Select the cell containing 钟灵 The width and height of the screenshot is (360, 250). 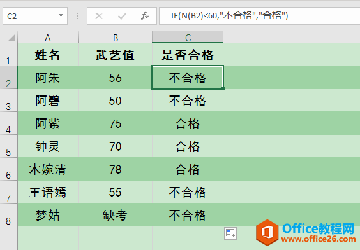pyautogui.click(x=48, y=146)
